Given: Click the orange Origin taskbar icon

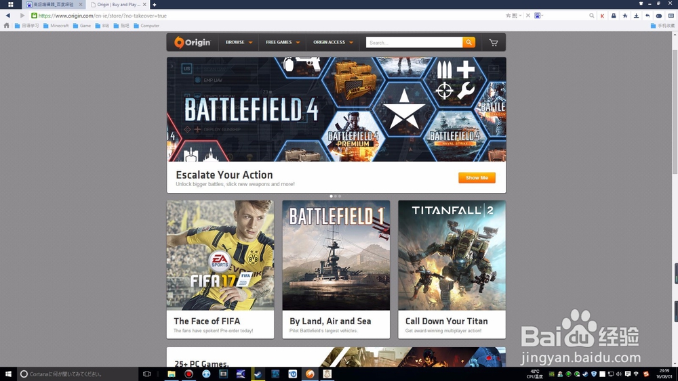Looking at the screenshot, I should pos(310,374).
